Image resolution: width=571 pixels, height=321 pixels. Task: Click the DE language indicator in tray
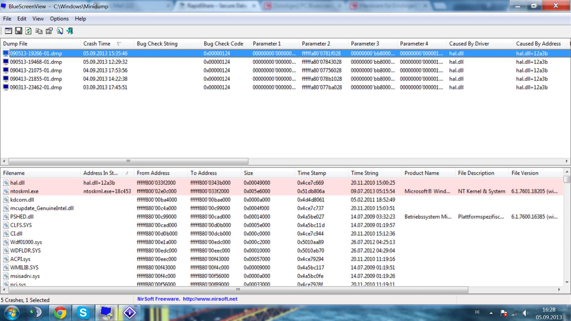tap(477, 312)
